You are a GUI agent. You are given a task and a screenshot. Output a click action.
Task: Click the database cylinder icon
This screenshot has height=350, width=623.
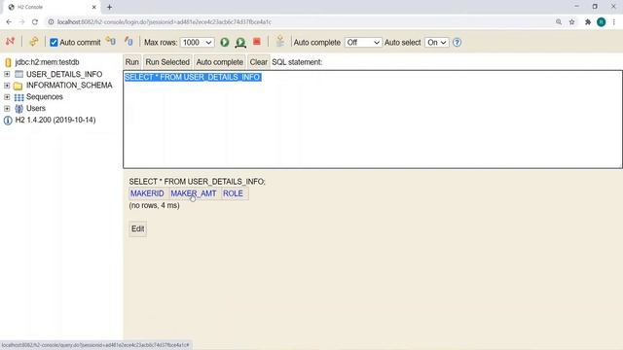click(8, 62)
